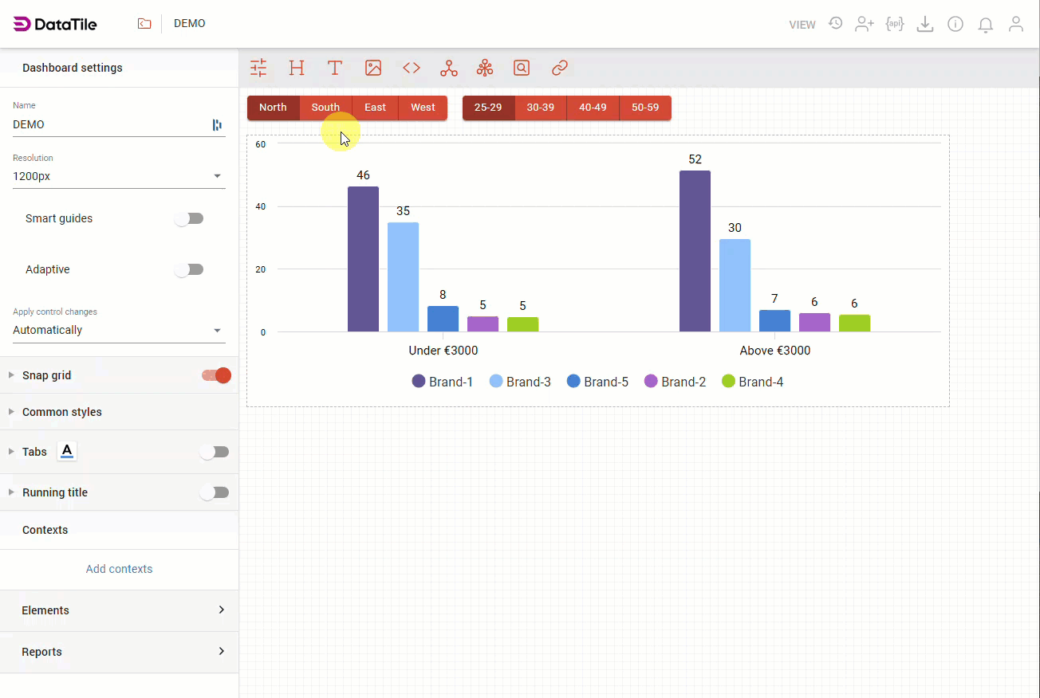1040x698 pixels.
Task: Click the link element icon in toolbar
Action: click(x=560, y=68)
